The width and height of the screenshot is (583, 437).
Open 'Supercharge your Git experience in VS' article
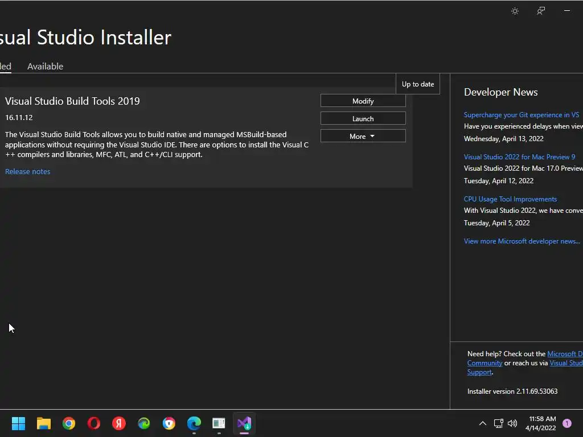522,115
